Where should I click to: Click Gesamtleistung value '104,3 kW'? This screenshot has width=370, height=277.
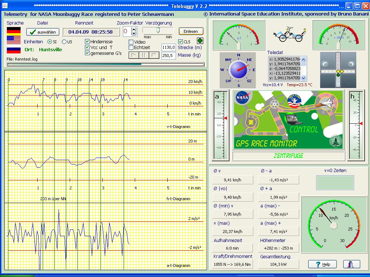tap(279, 264)
